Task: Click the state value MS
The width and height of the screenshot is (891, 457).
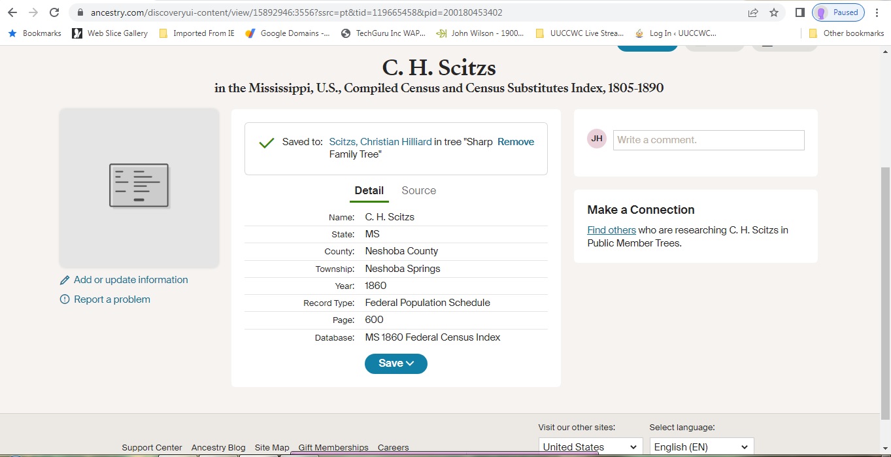Action: [372, 234]
